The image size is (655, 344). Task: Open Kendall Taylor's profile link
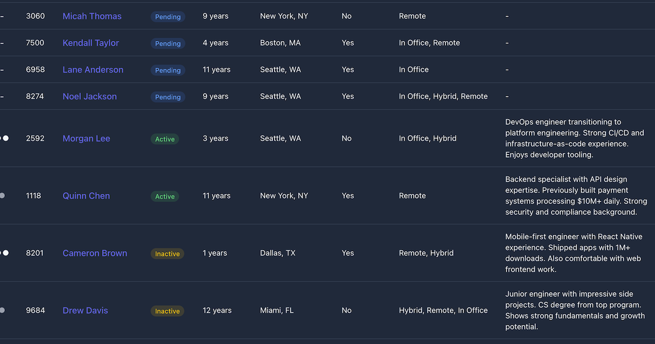point(91,43)
